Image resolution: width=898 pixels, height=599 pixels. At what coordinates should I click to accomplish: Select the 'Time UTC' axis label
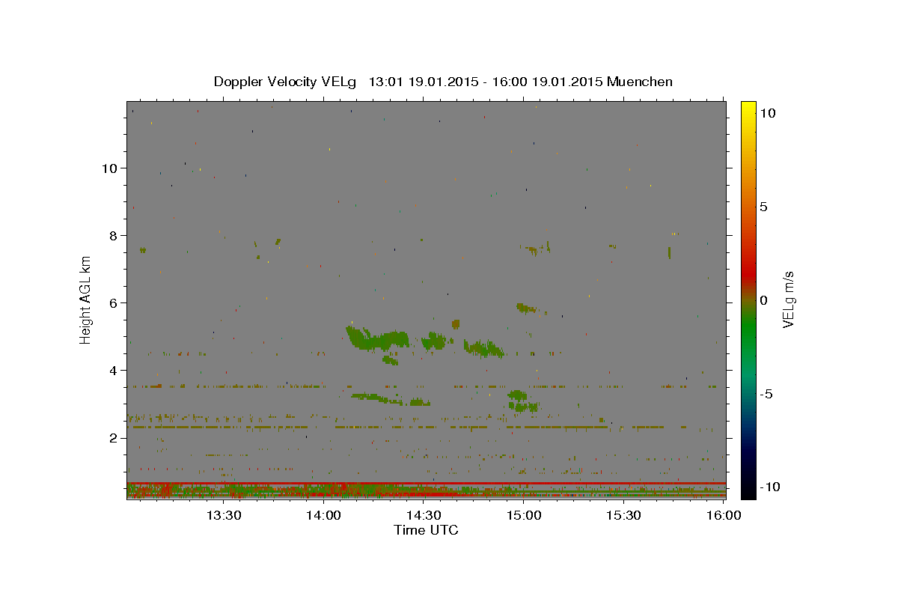click(426, 530)
